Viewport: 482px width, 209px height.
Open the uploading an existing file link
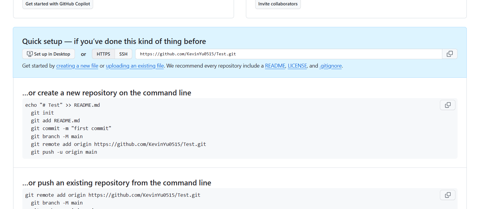pyautogui.click(x=135, y=66)
